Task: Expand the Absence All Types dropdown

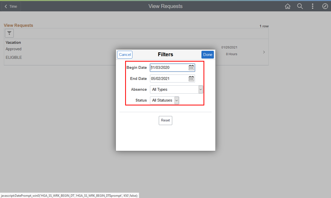Action: pos(176,89)
